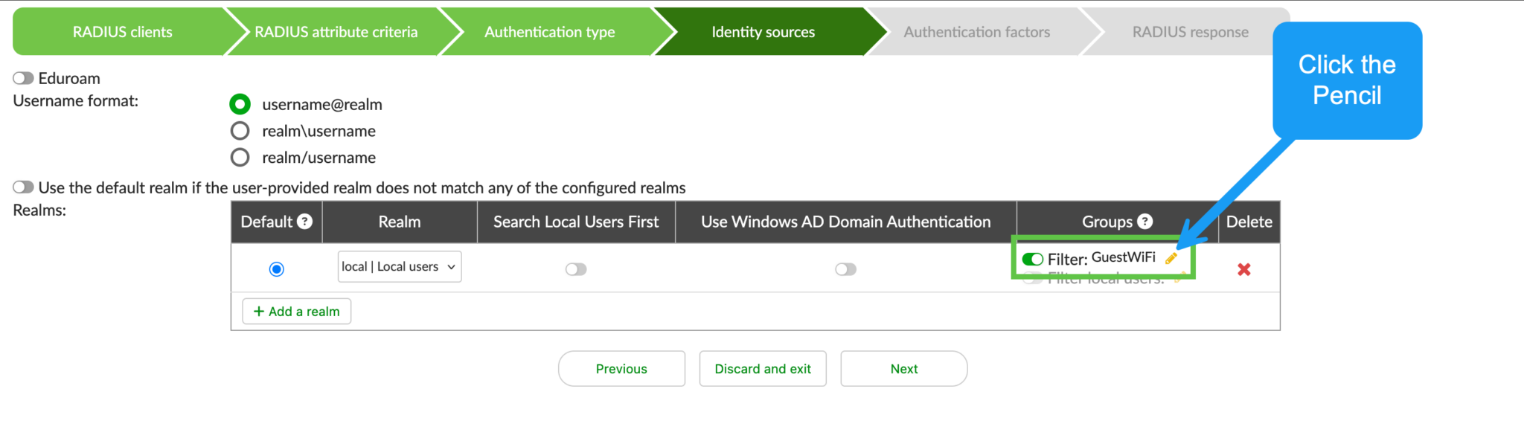Click the red X delete icon in realm row
The height and width of the screenshot is (444, 1524).
(x=1243, y=269)
